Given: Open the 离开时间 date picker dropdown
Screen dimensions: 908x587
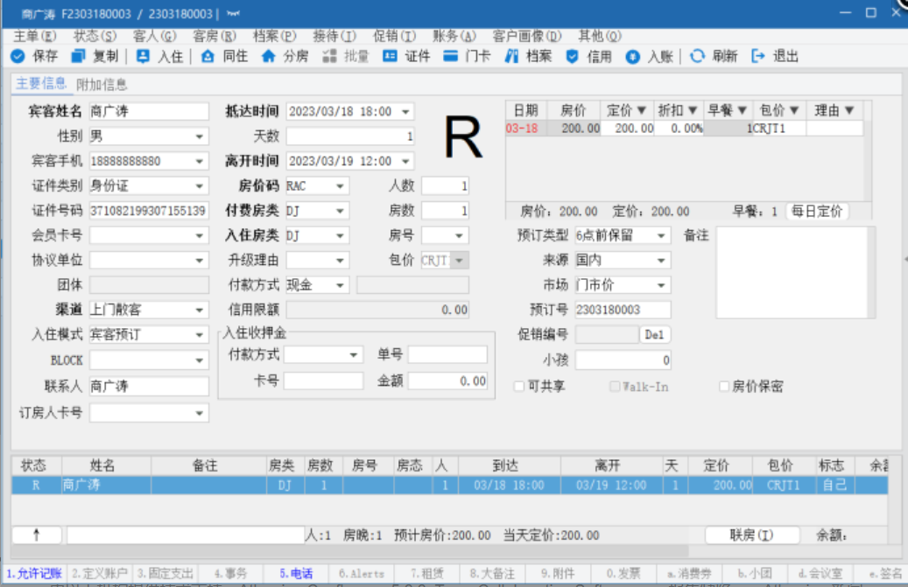Looking at the screenshot, I should pyautogui.click(x=406, y=161).
